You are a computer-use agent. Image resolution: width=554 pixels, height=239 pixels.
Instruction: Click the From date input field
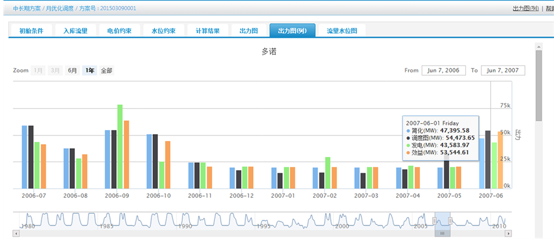[x=444, y=70]
